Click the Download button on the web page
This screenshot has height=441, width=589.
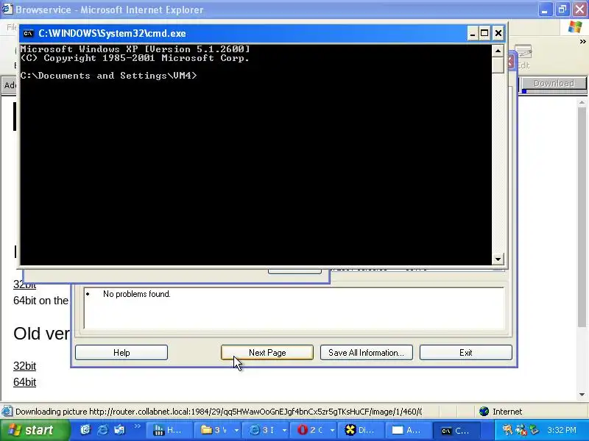[554, 83]
